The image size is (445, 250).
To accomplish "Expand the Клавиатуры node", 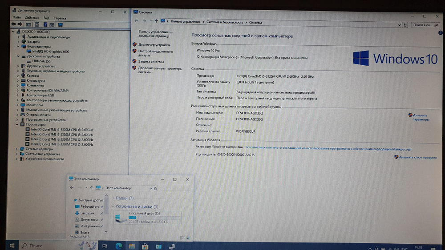I will pyautogui.click(x=18, y=81).
